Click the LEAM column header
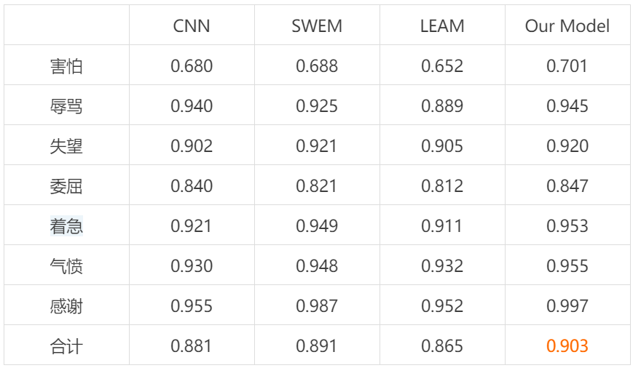 (x=442, y=26)
